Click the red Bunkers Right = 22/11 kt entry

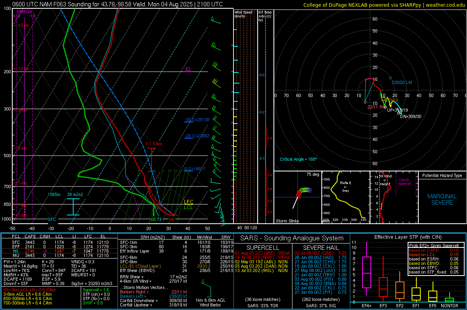coord(154,292)
